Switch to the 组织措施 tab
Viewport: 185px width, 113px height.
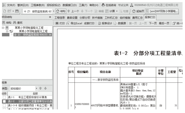click(x=125, y=18)
